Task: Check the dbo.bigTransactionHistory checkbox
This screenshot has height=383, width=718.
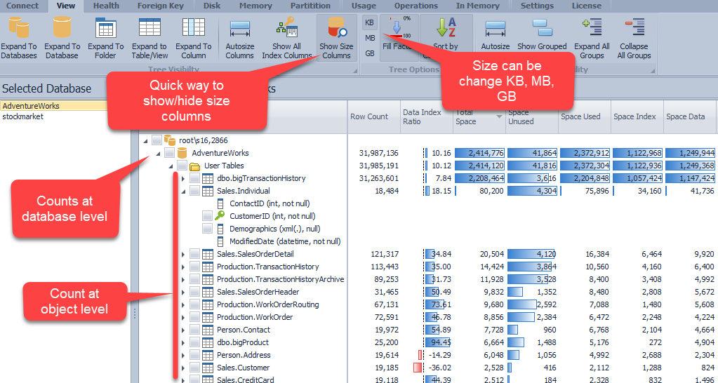Action: coord(194,178)
